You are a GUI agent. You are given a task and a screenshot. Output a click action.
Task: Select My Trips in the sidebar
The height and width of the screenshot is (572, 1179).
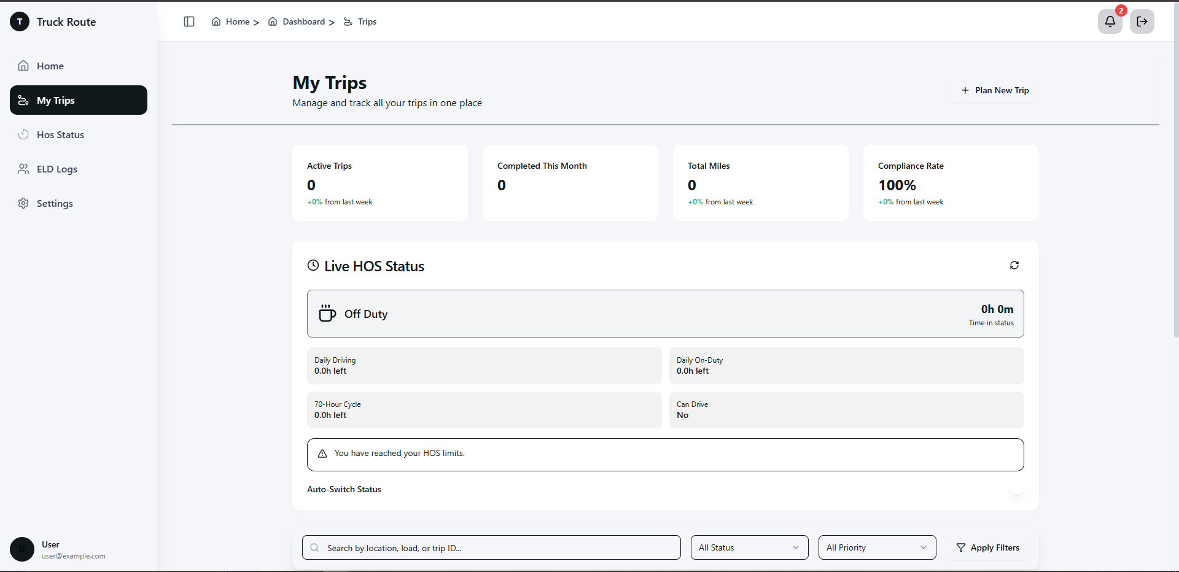coord(79,100)
